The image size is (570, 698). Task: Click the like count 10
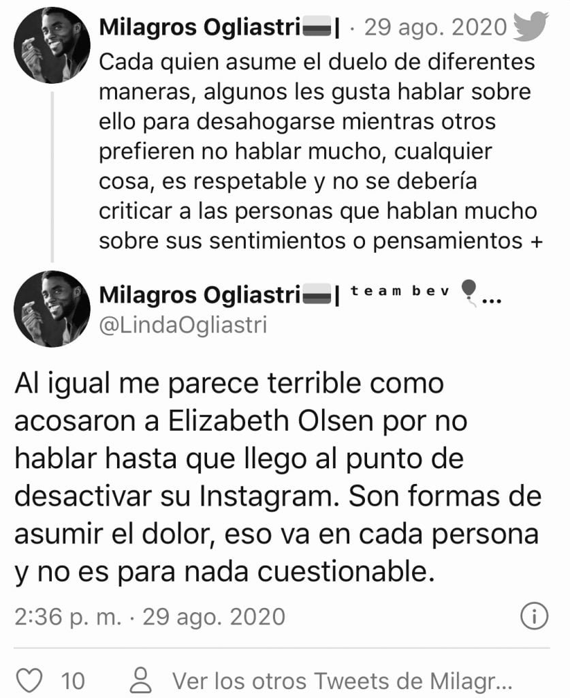(73, 680)
